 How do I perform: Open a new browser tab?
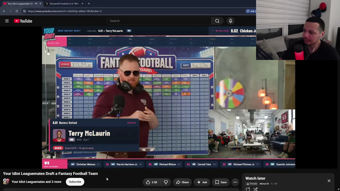click(89, 4)
